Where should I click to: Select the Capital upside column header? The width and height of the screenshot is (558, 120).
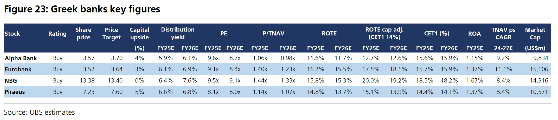click(139, 34)
